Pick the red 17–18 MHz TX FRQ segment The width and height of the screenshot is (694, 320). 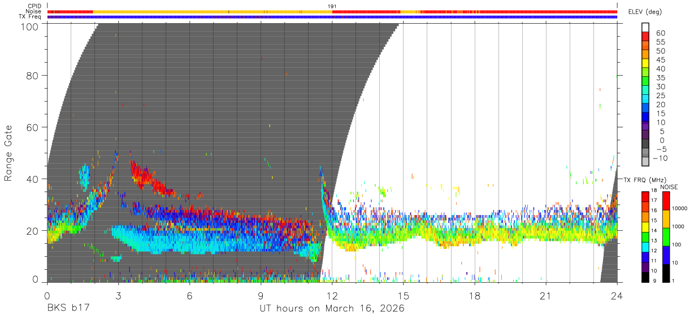coord(645,196)
